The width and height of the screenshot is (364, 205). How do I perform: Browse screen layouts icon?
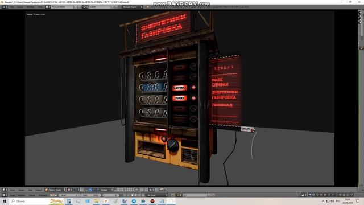click(x=48, y=7)
